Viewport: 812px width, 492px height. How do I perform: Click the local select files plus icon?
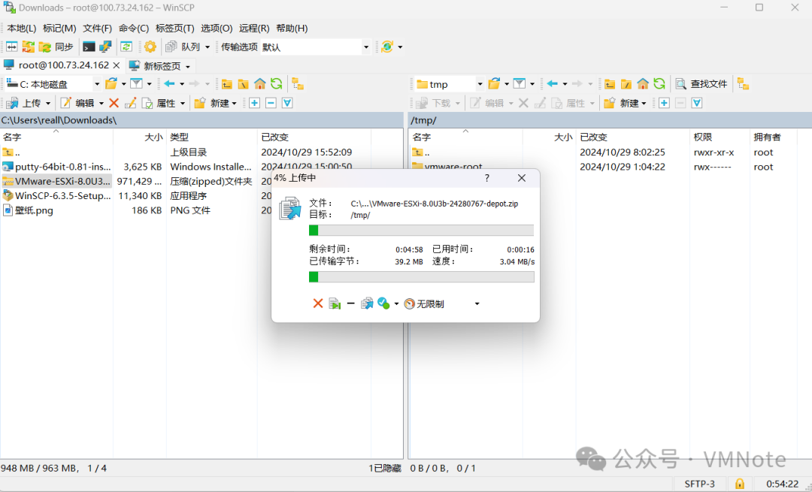254,103
